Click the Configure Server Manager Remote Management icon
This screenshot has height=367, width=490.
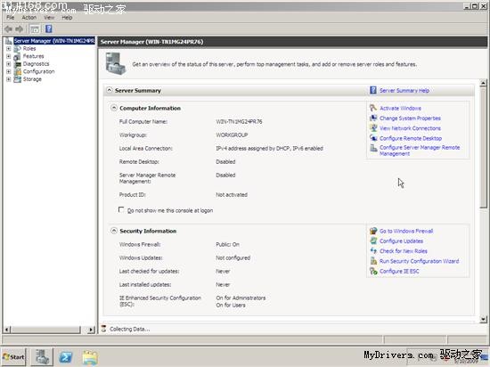pyautogui.click(x=373, y=148)
